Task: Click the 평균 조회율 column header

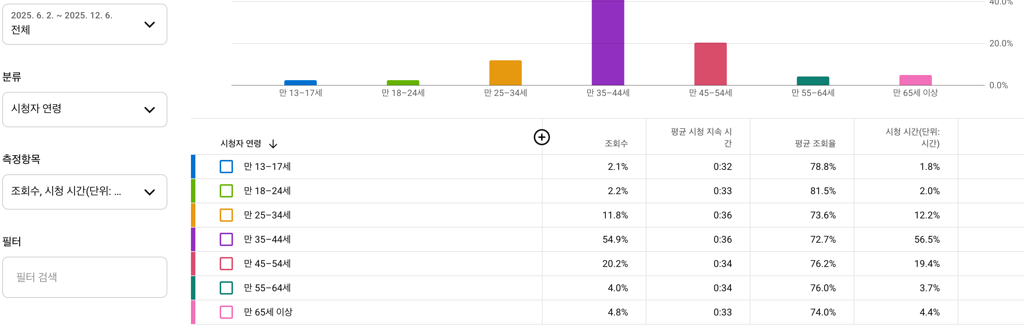Action: click(815, 143)
